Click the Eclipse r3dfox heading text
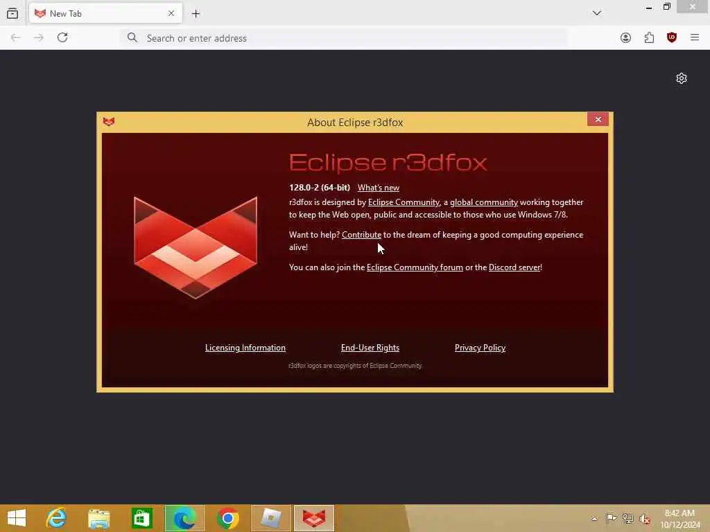The image size is (710, 532). pyautogui.click(x=388, y=163)
